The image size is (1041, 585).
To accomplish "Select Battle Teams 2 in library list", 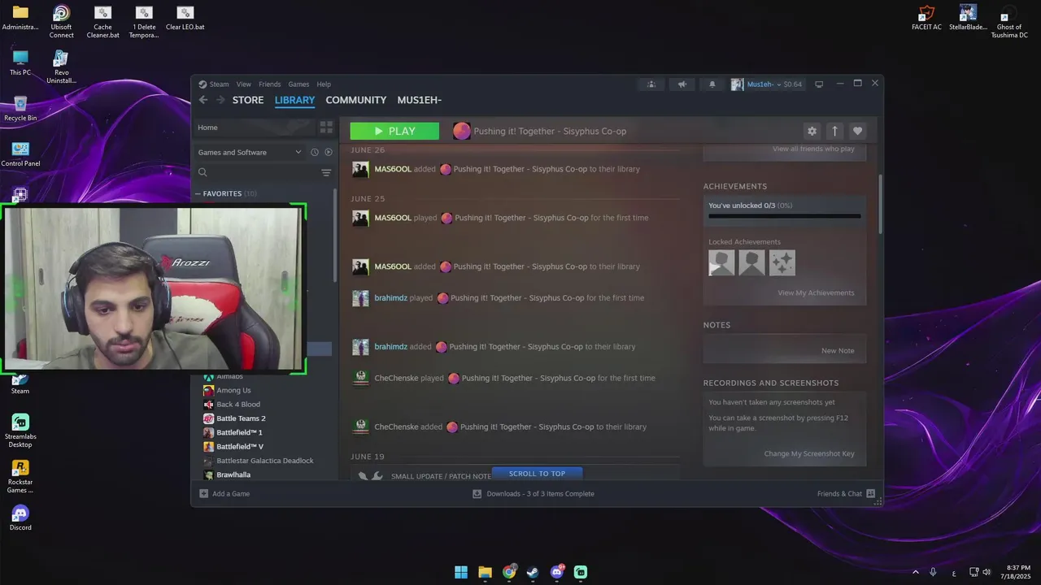I will pyautogui.click(x=241, y=418).
